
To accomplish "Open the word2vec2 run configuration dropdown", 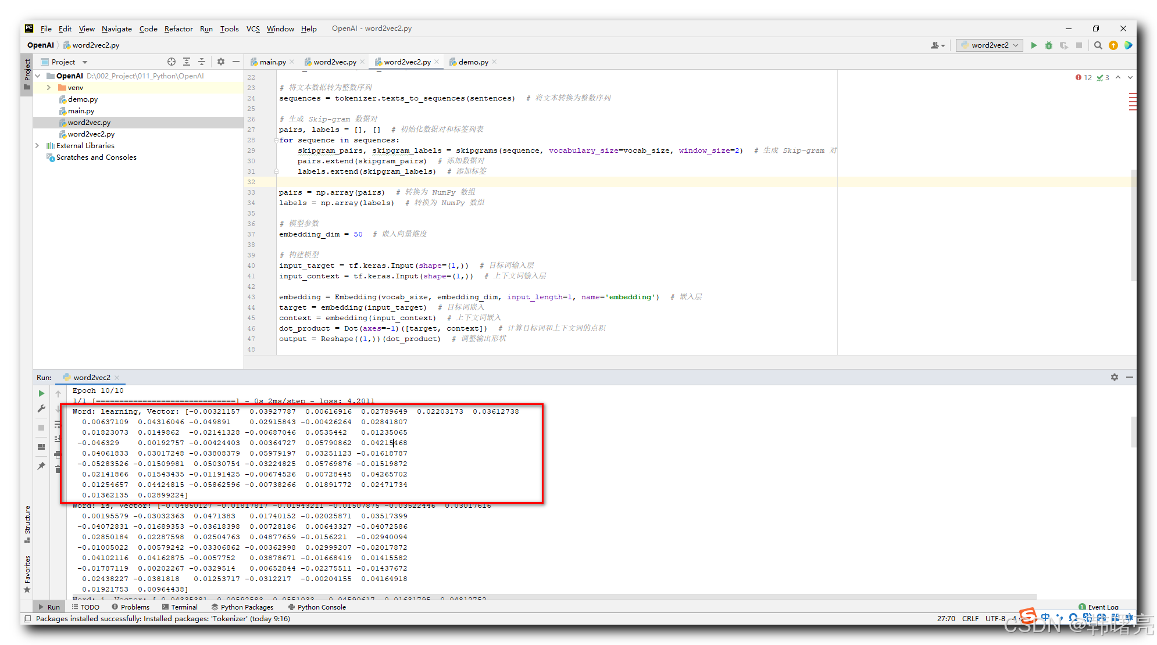I will [990, 45].
